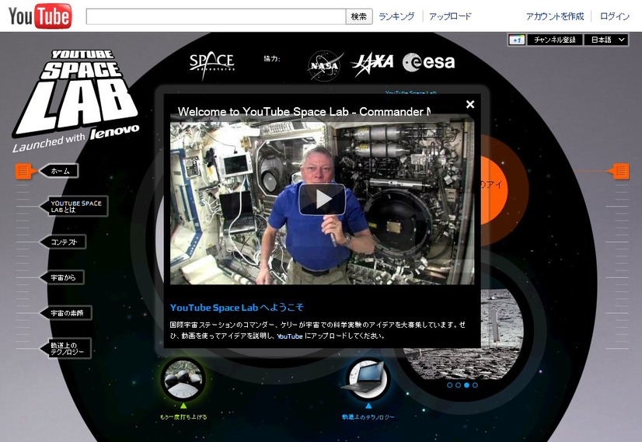The image size is (642, 442).
Task: Select the second carousel dot
Action: tap(458, 385)
